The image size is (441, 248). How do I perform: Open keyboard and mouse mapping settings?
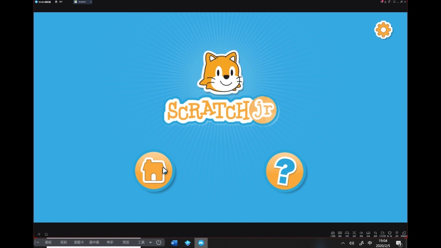click(x=339, y=233)
